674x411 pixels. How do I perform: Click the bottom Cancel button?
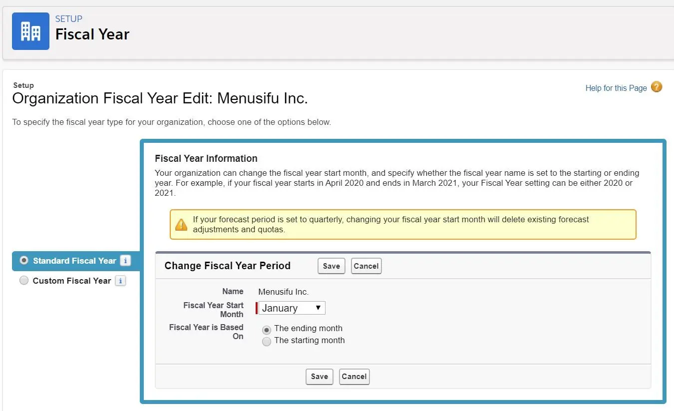(x=354, y=377)
